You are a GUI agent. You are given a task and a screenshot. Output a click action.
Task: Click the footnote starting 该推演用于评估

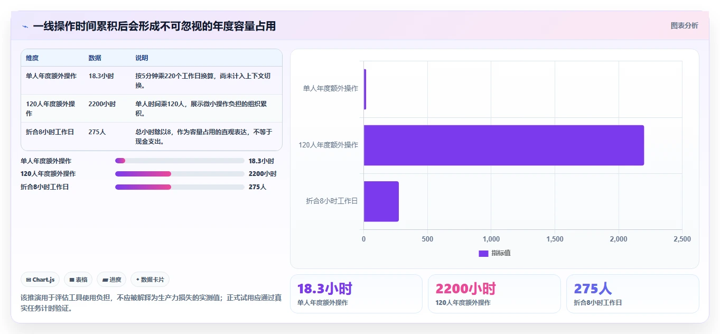click(151, 303)
